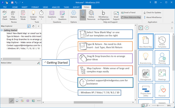
Task: Select the hand pan tool in Map Explorer
Action: coord(33,26)
